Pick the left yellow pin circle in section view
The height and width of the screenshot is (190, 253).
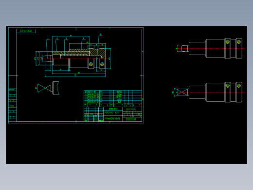click(91, 64)
